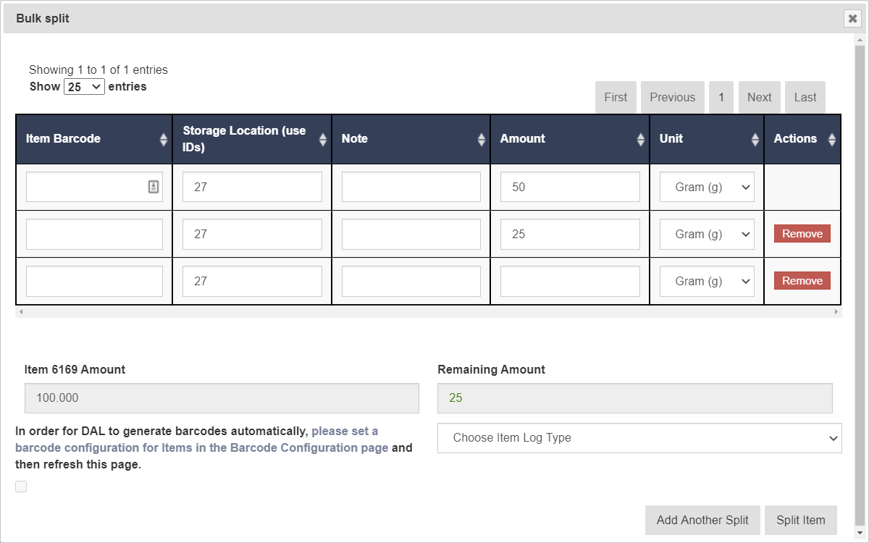Click the empty Amount field in third row

(570, 281)
